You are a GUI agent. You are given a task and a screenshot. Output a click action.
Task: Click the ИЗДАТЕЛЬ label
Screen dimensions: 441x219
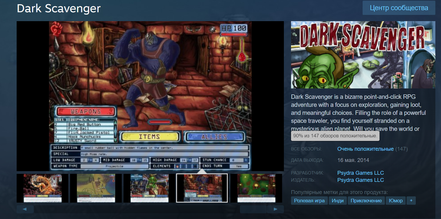click(x=303, y=180)
